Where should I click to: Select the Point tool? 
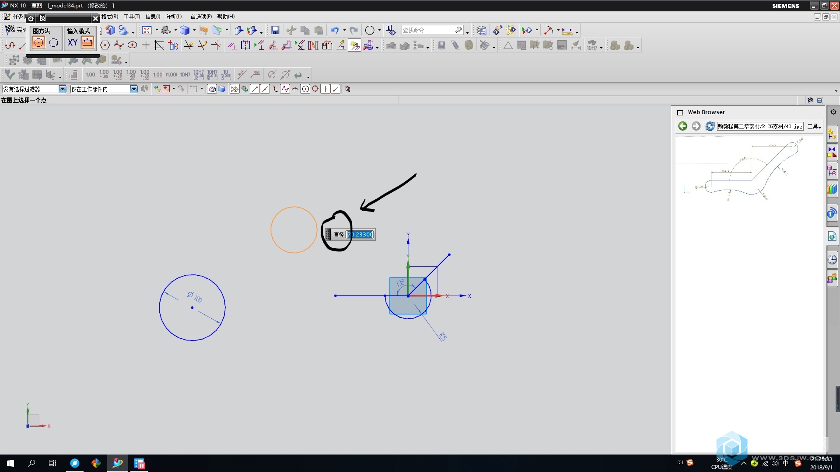146,45
